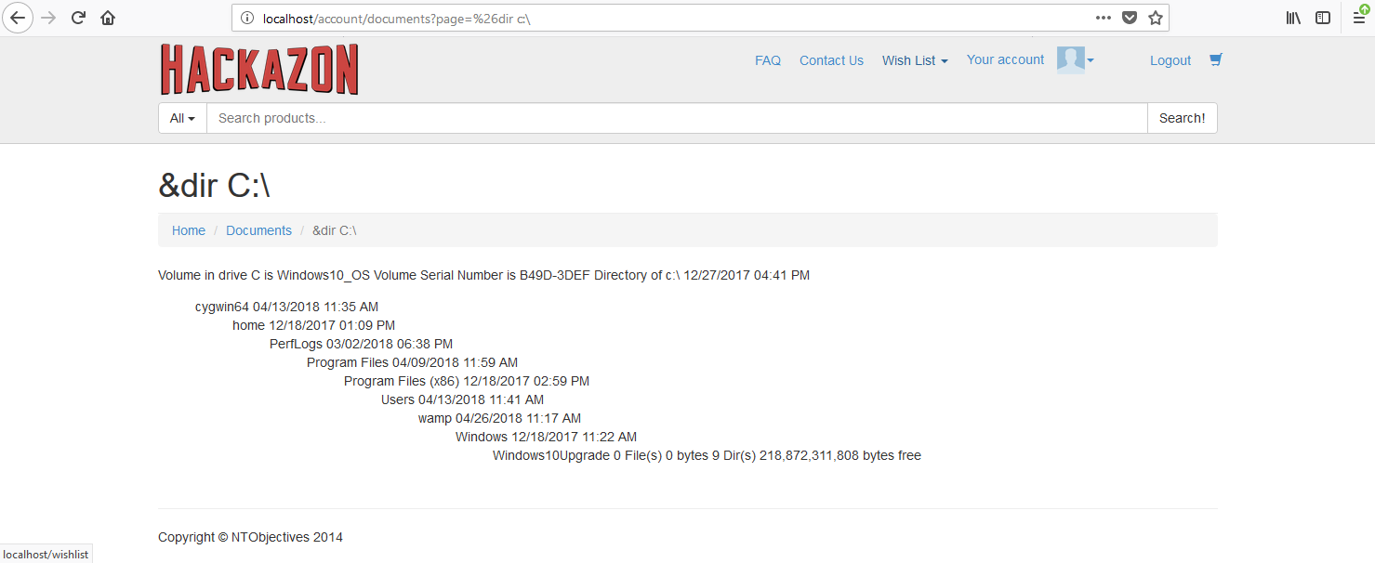1375x563 pixels.
Task: Click the Hackazon logo
Action: (x=259, y=70)
